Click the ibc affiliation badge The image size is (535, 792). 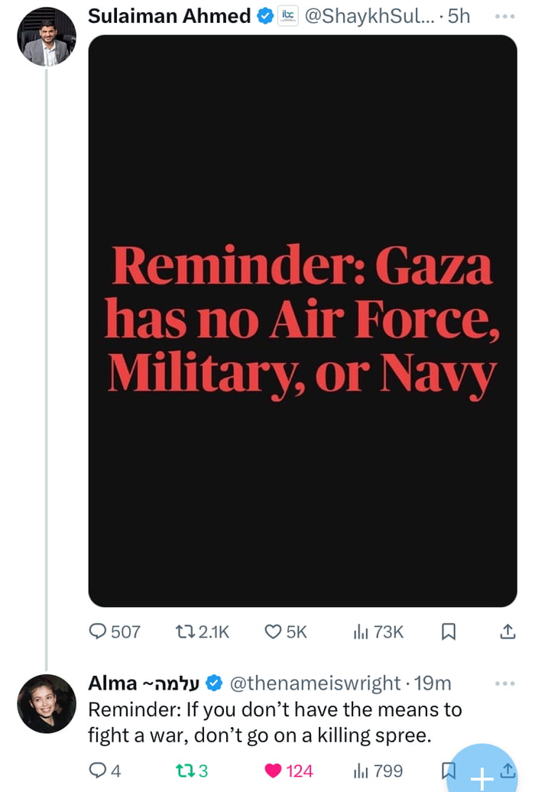(x=287, y=16)
